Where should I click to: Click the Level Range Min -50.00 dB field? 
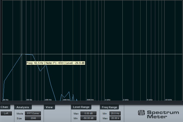[x=88, y=118]
